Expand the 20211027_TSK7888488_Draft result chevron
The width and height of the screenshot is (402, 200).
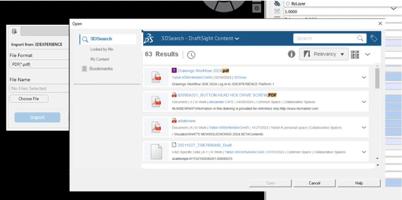click(x=363, y=152)
